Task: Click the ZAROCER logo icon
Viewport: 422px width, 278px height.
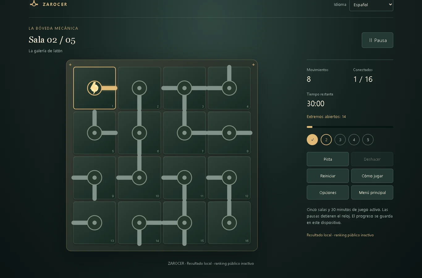Action: click(x=34, y=4)
